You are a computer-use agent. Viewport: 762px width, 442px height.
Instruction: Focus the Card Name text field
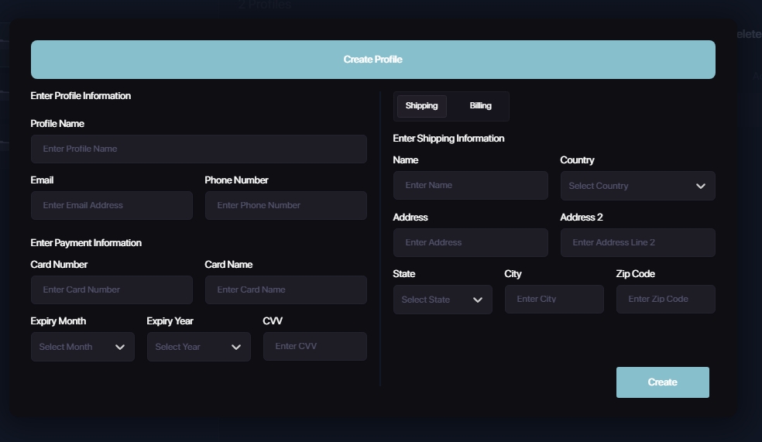click(286, 290)
